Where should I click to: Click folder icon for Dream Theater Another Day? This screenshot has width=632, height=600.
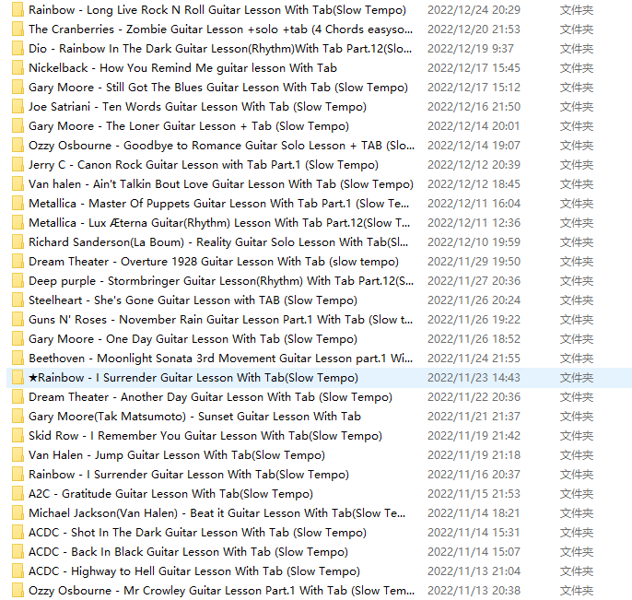pyautogui.click(x=18, y=396)
